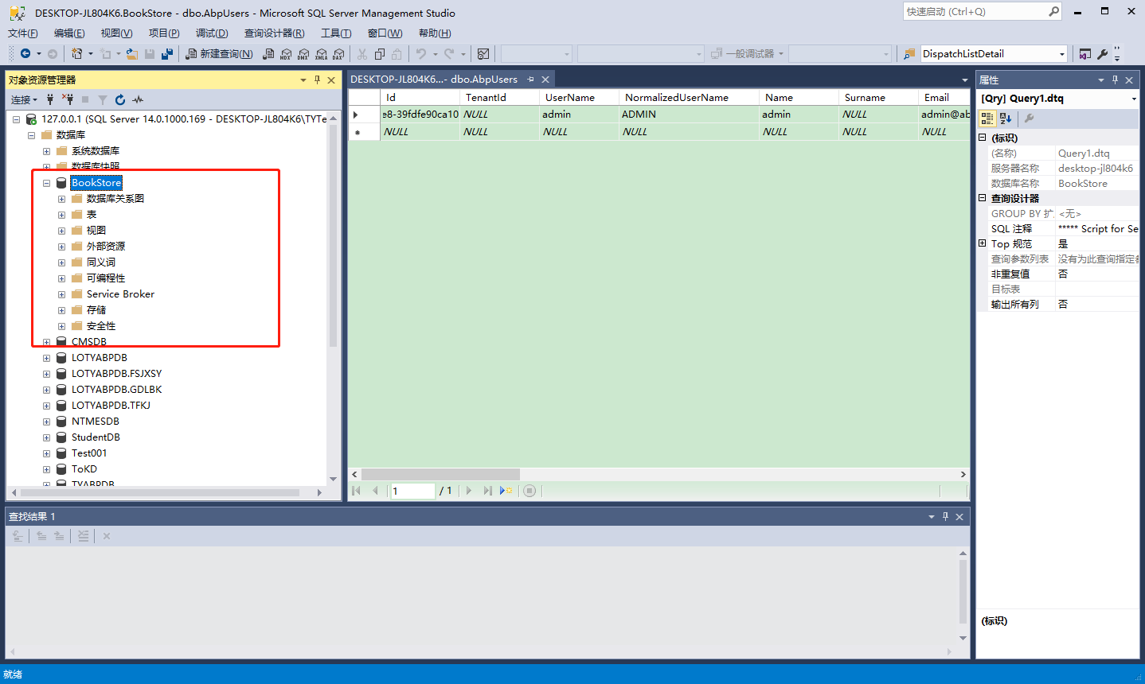Open the [Qry] Query1.dtq object dropdown
The width and height of the screenshot is (1145, 684).
click(x=1133, y=99)
